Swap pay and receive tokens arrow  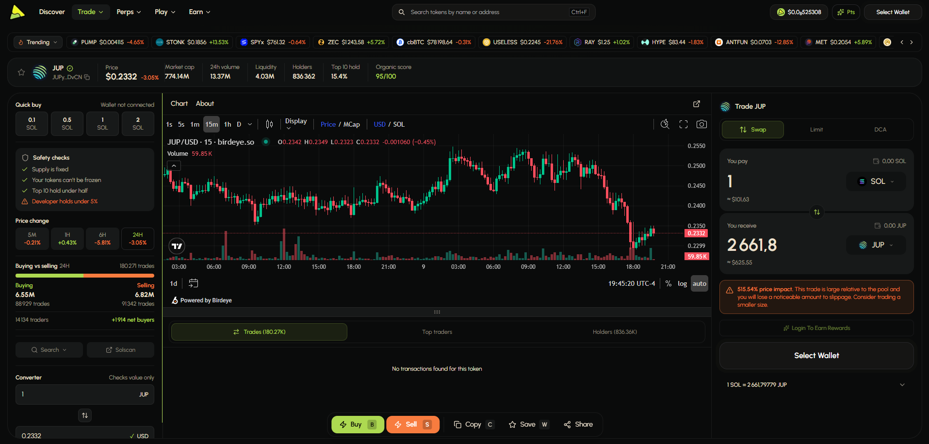tap(817, 212)
